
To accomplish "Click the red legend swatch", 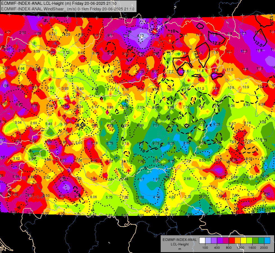I will 232,241.
